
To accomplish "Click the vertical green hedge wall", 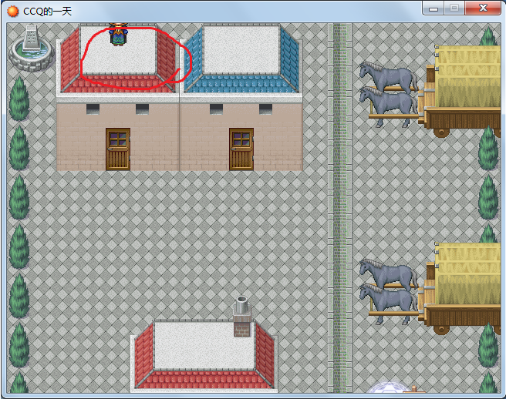I will click(x=340, y=208).
